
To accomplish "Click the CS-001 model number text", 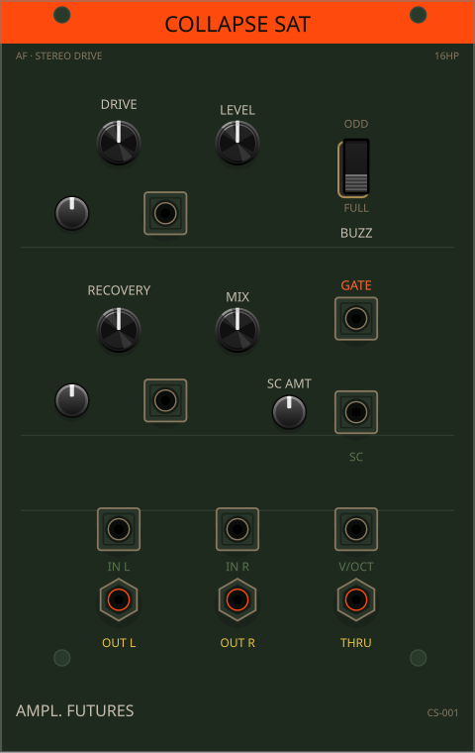I will (x=442, y=712).
